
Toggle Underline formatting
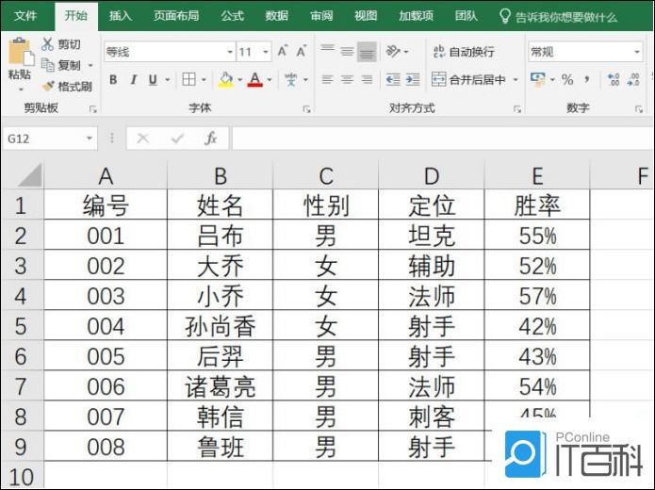click(x=153, y=79)
